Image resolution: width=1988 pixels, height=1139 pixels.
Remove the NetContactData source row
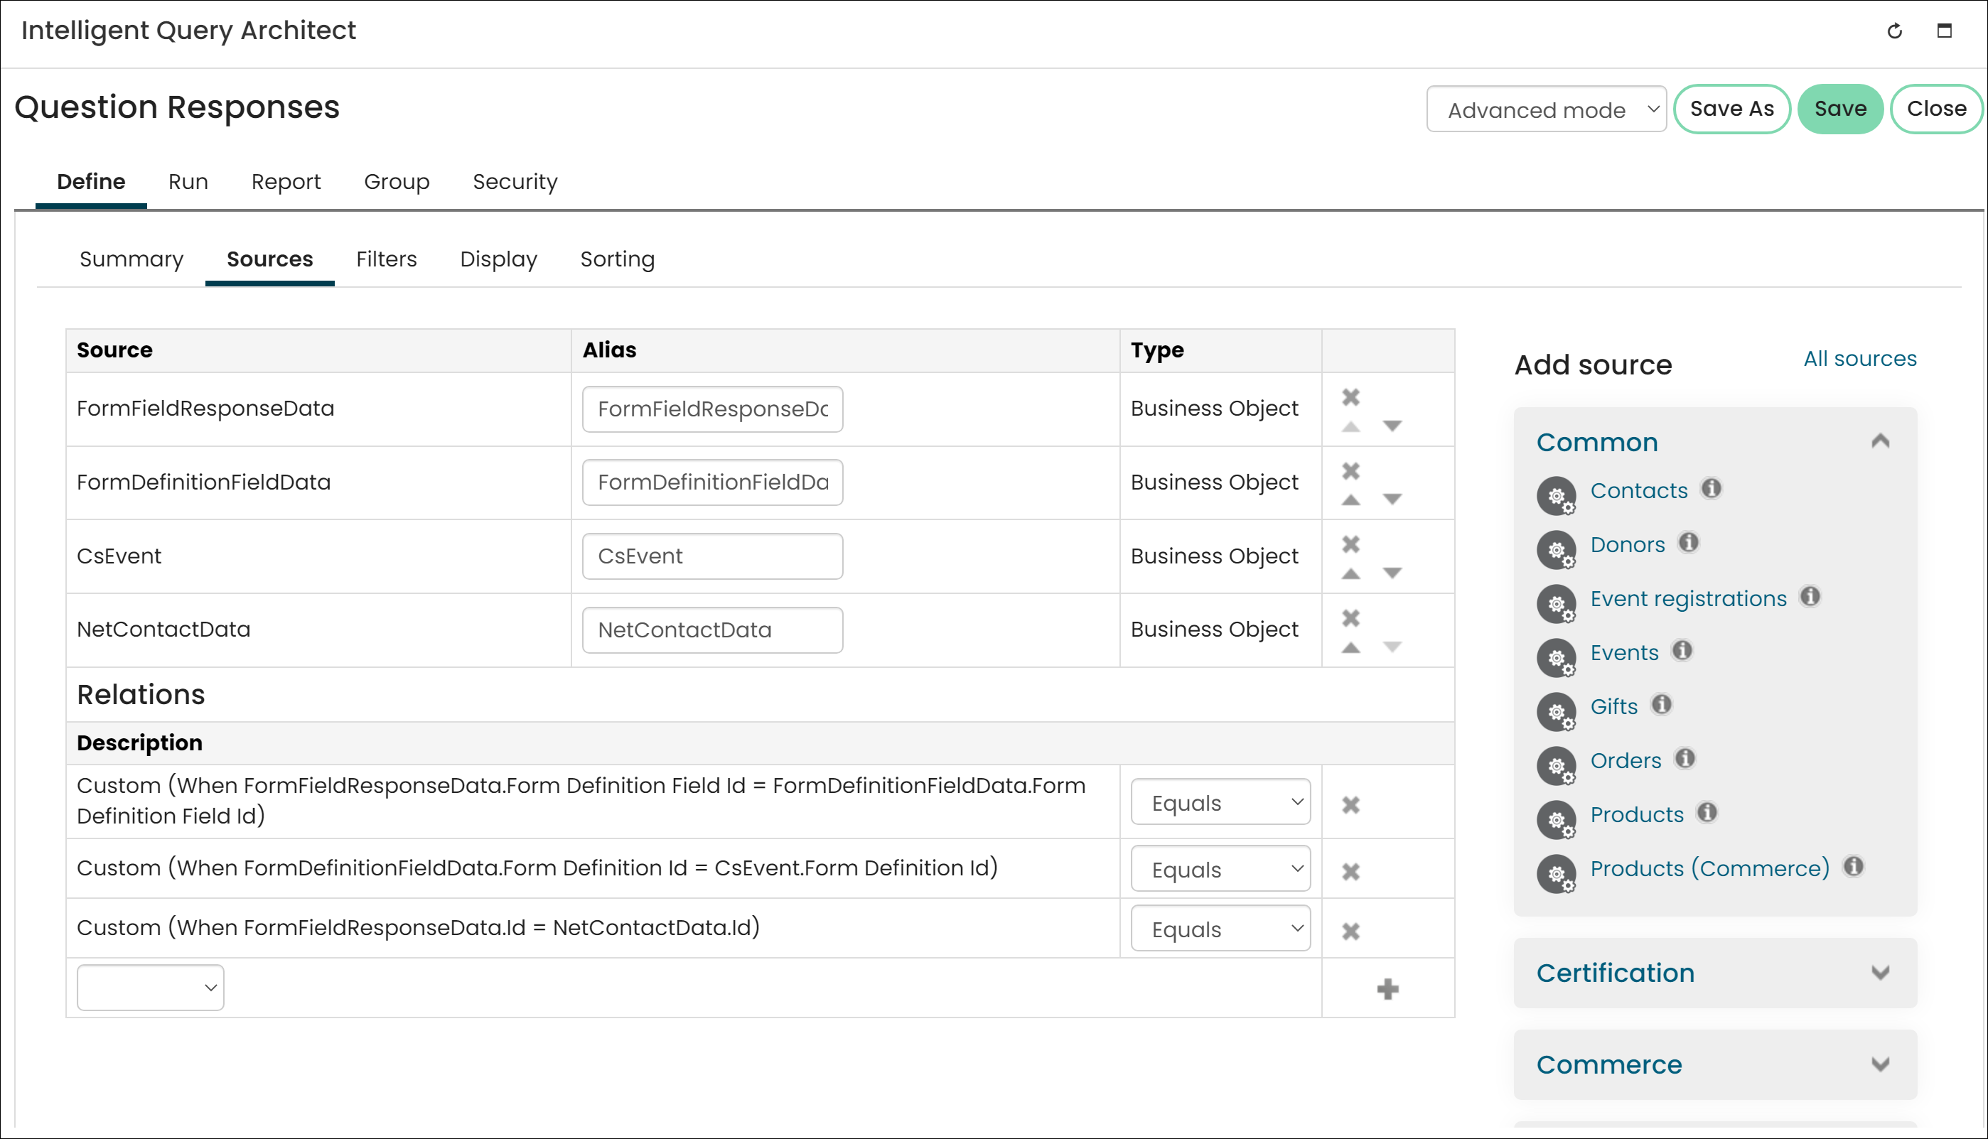1350,618
